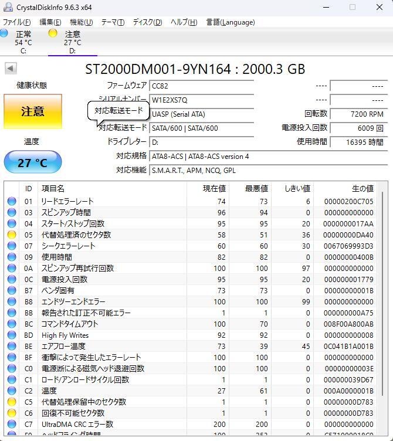Screen dimensions: 393x441
Task: Click the blue status dot for ID B7 ベンダ固有
Action: [x=12, y=290]
